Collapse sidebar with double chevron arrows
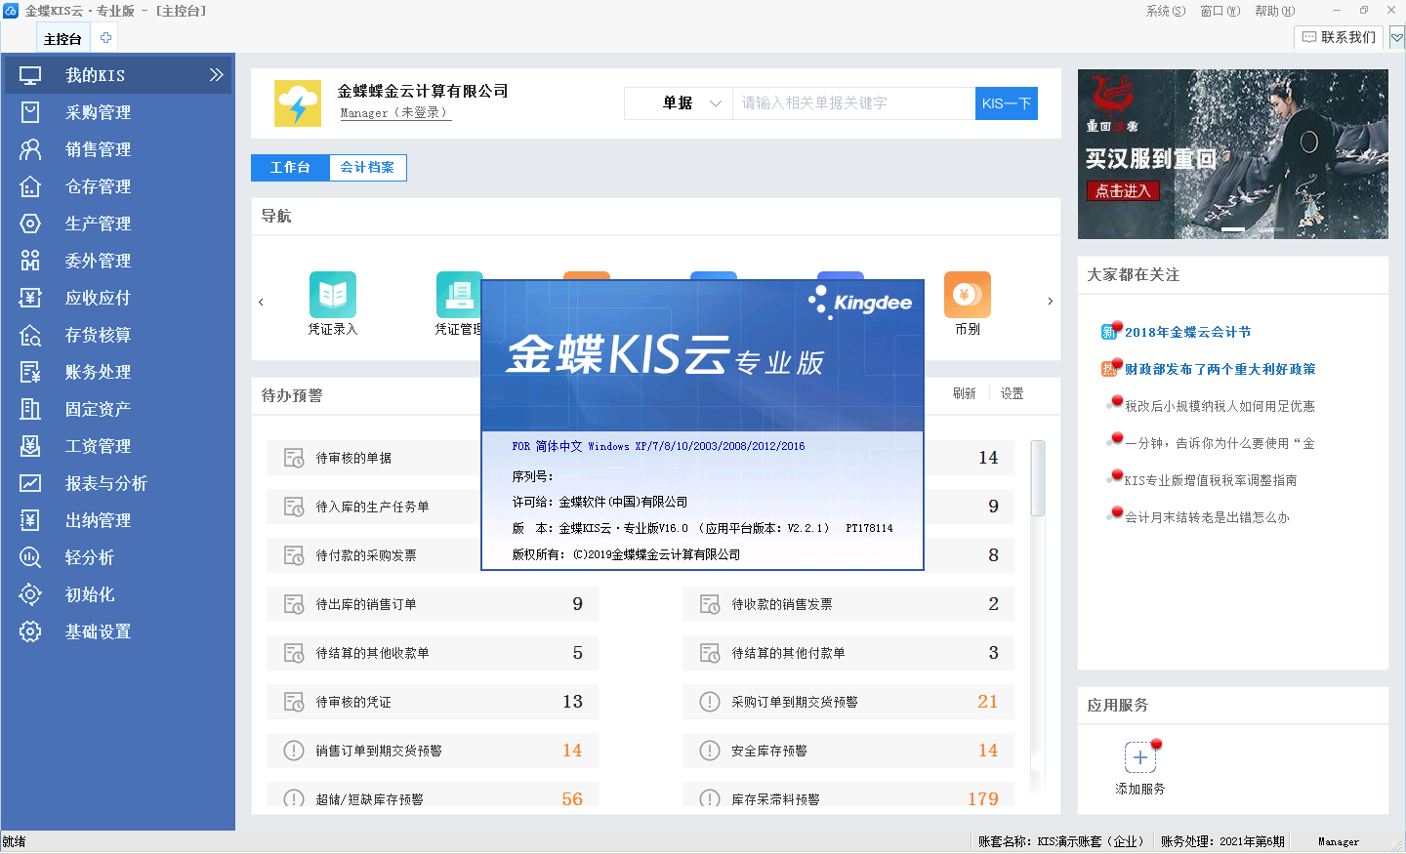 point(216,75)
